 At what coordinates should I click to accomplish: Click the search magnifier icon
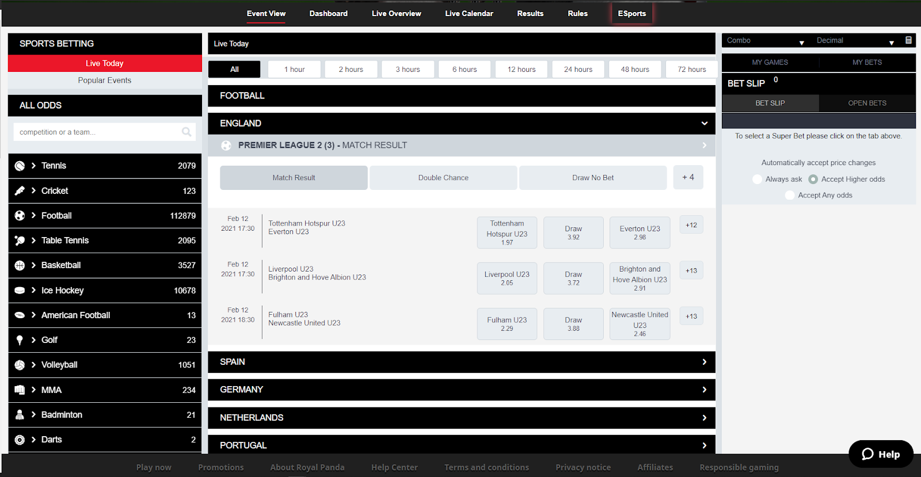(187, 132)
